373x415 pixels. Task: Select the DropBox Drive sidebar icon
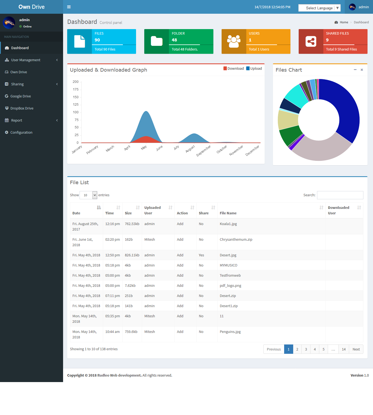click(7, 108)
